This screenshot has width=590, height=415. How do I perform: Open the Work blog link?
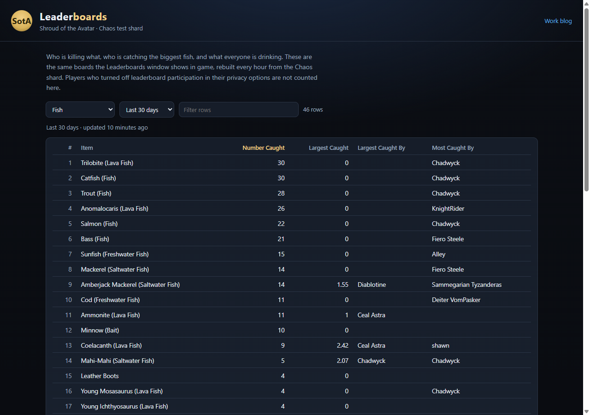point(558,21)
